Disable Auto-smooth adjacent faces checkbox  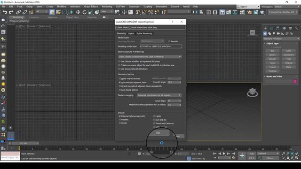(120, 83)
